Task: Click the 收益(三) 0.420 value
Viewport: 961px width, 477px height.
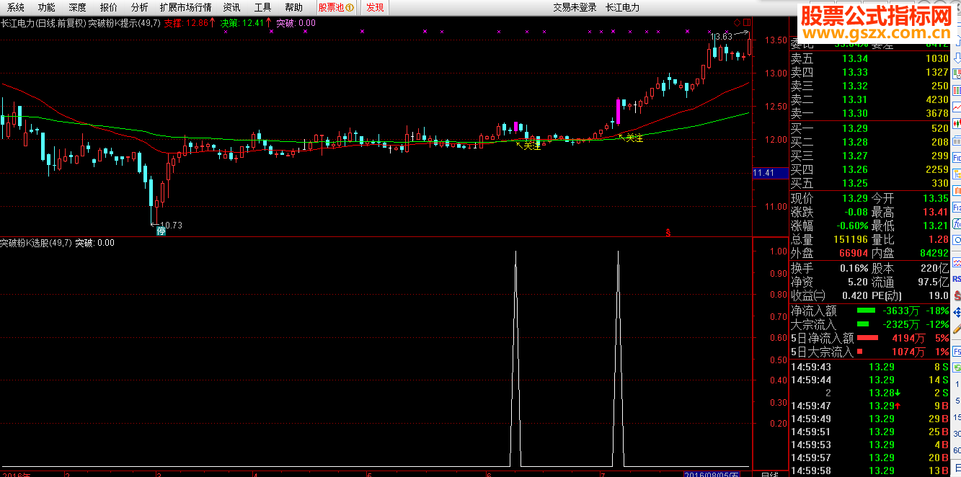Action: tap(854, 295)
